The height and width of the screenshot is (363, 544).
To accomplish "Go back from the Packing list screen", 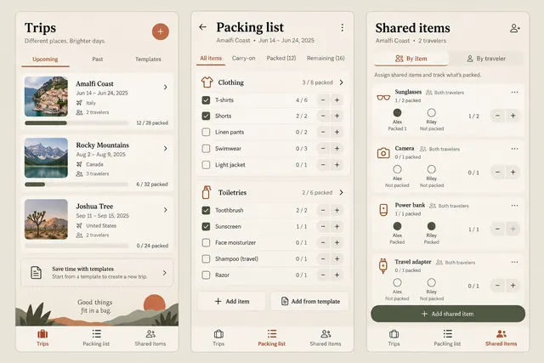I will 203,27.
